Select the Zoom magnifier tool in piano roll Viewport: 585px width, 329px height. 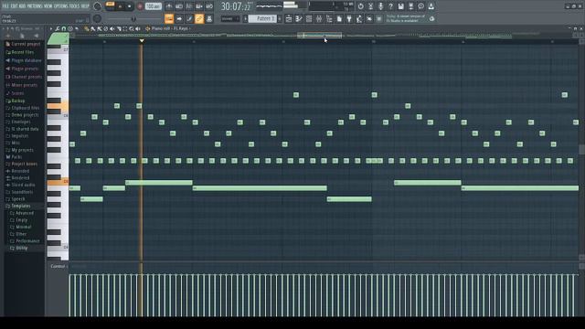(x=132, y=28)
